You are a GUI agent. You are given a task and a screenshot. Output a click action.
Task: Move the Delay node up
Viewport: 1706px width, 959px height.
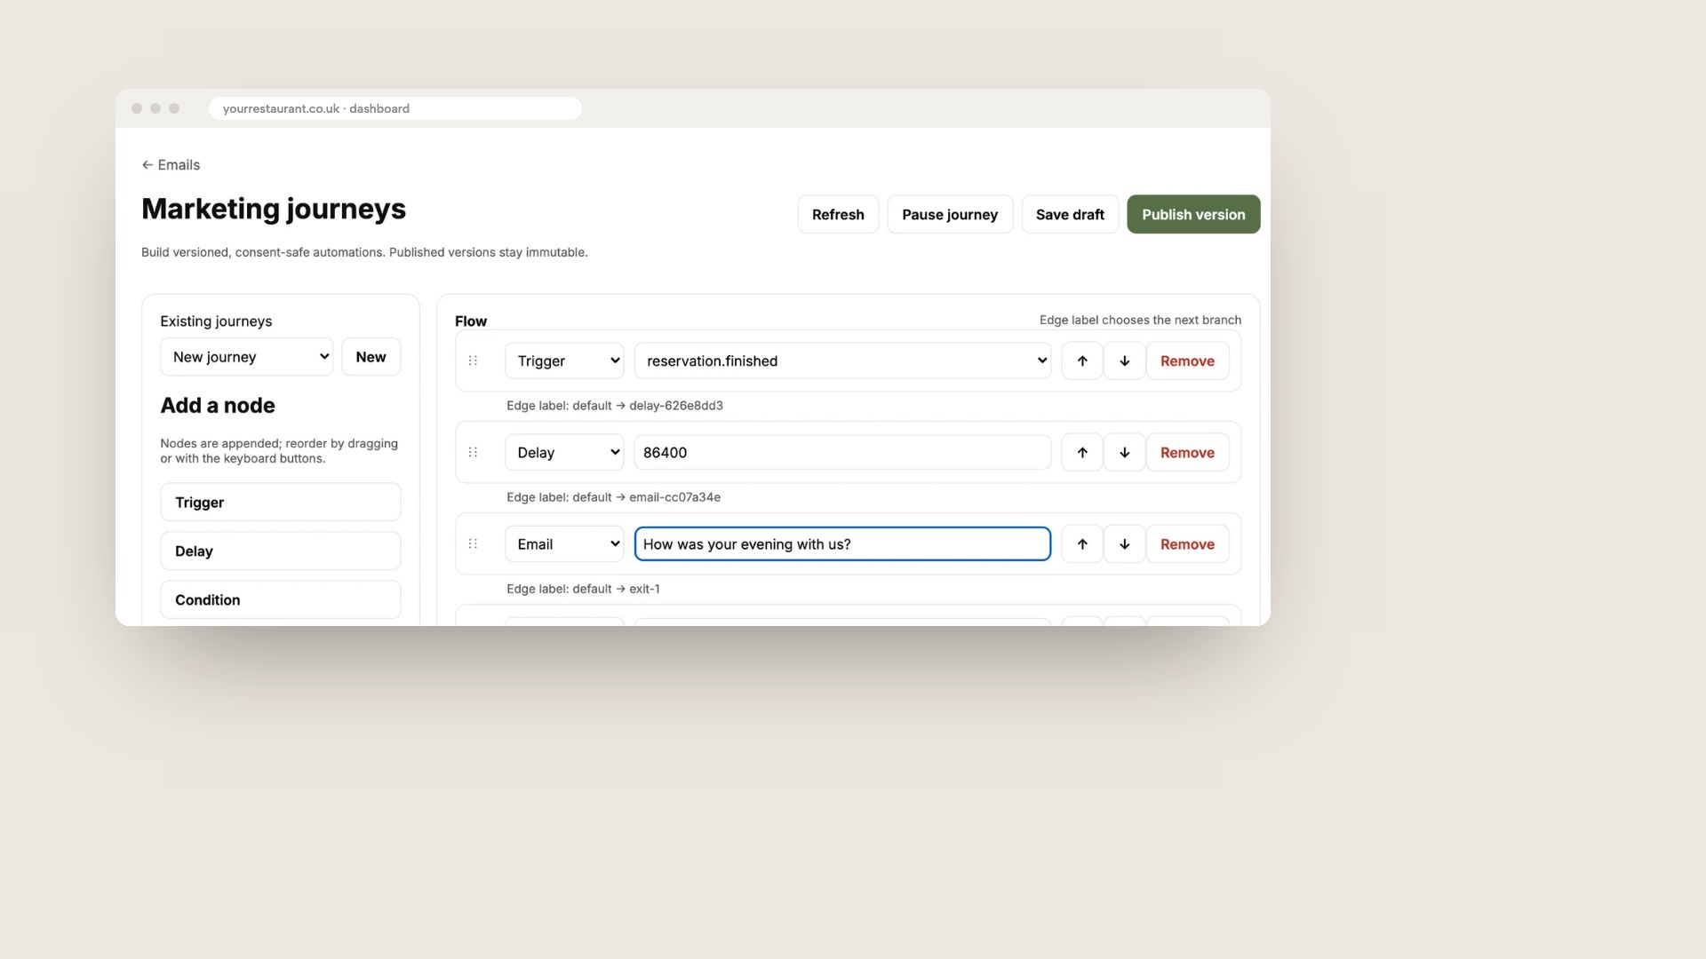coord(1082,452)
